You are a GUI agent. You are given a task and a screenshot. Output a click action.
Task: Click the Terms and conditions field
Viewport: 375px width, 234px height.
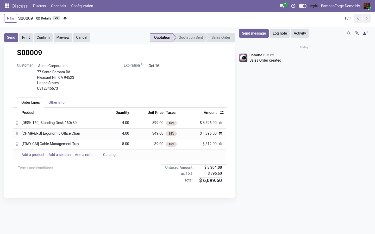coord(87,168)
